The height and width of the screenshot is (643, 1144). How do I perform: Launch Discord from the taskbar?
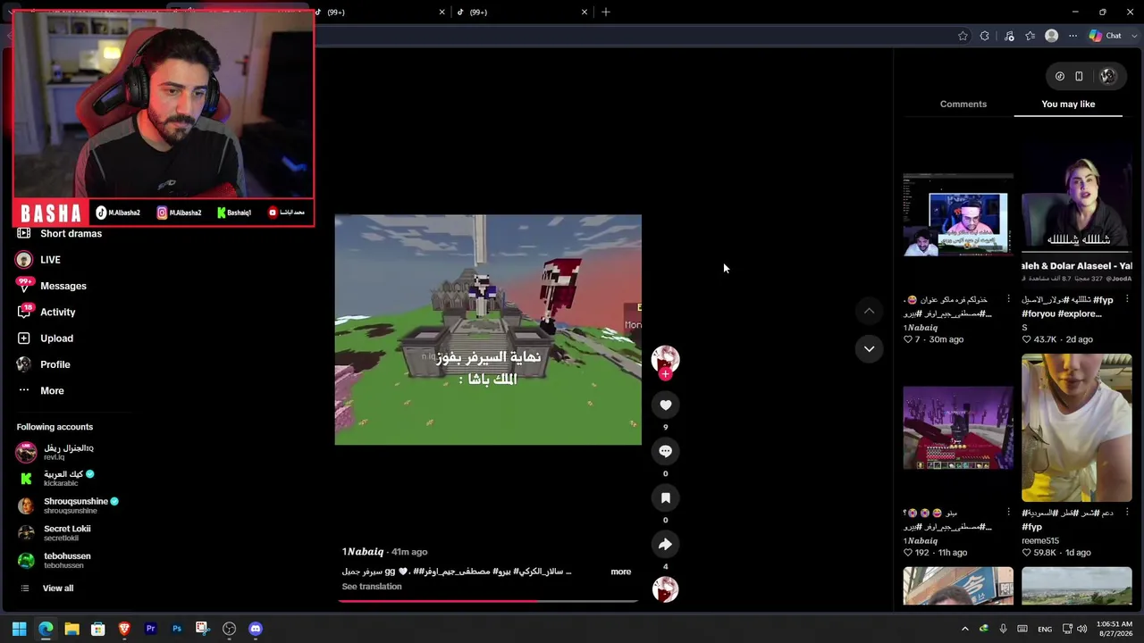(256, 629)
